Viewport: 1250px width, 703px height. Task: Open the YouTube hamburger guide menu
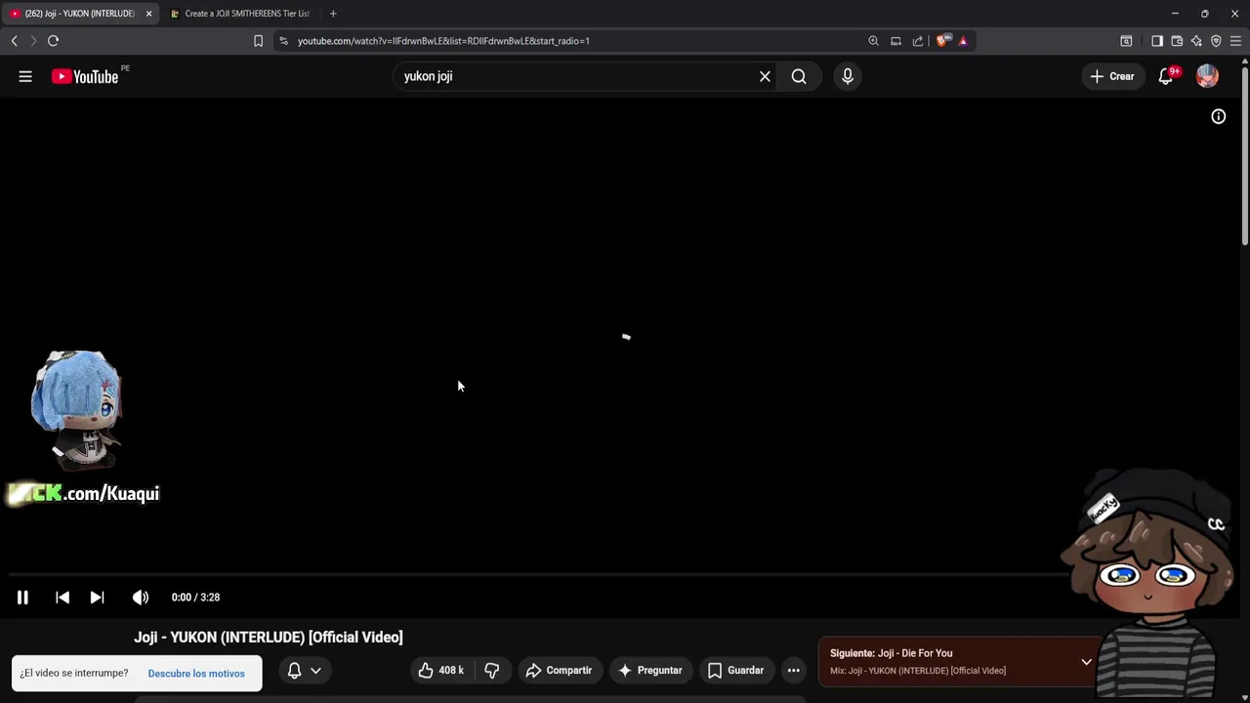tap(25, 76)
